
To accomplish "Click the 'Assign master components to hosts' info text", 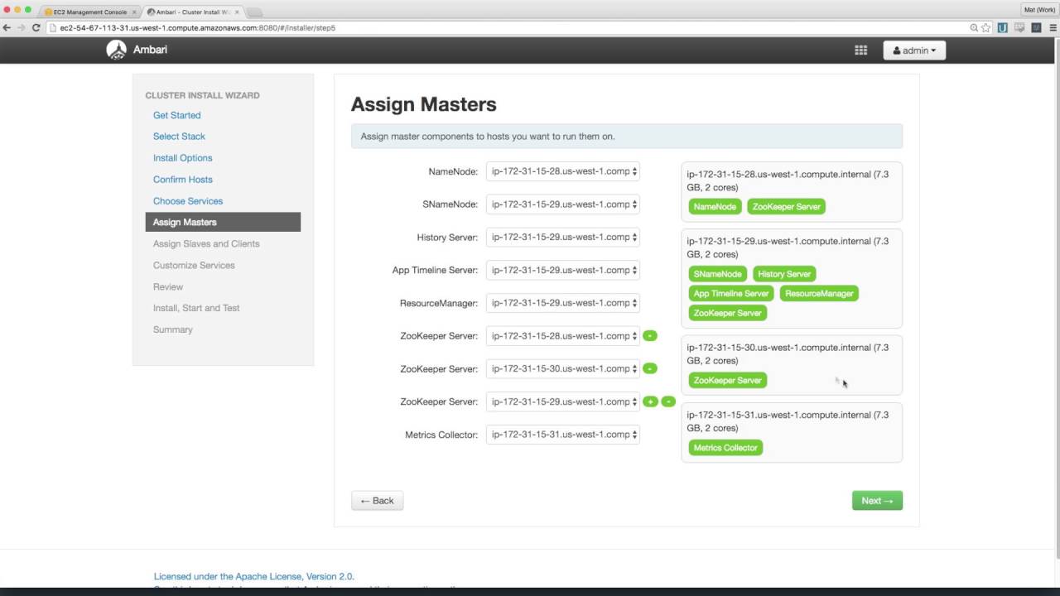I will (x=488, y=137).
